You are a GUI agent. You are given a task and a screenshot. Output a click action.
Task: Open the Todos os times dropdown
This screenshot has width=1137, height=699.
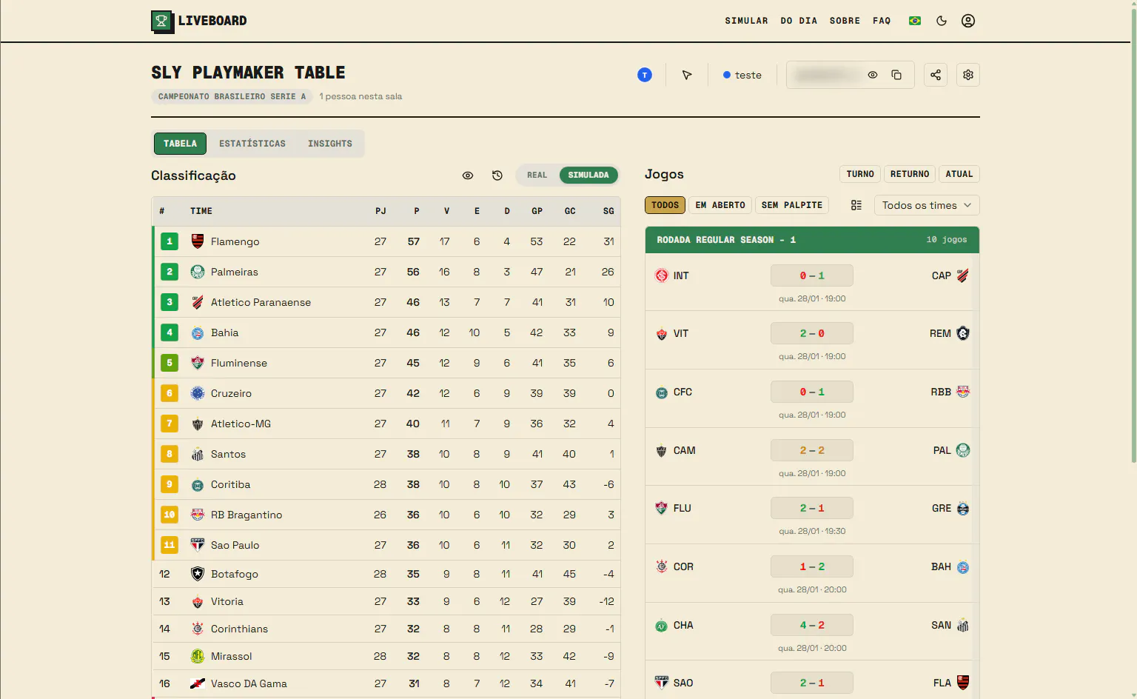pos(927,205)
